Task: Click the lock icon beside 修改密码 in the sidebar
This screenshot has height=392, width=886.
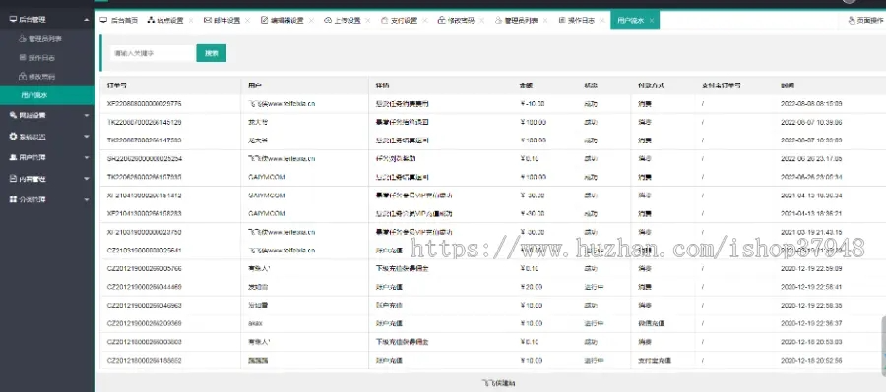Action: (23, 77)
